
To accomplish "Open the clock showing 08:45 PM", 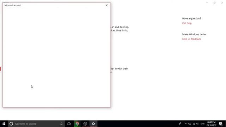I will (211, 124).
